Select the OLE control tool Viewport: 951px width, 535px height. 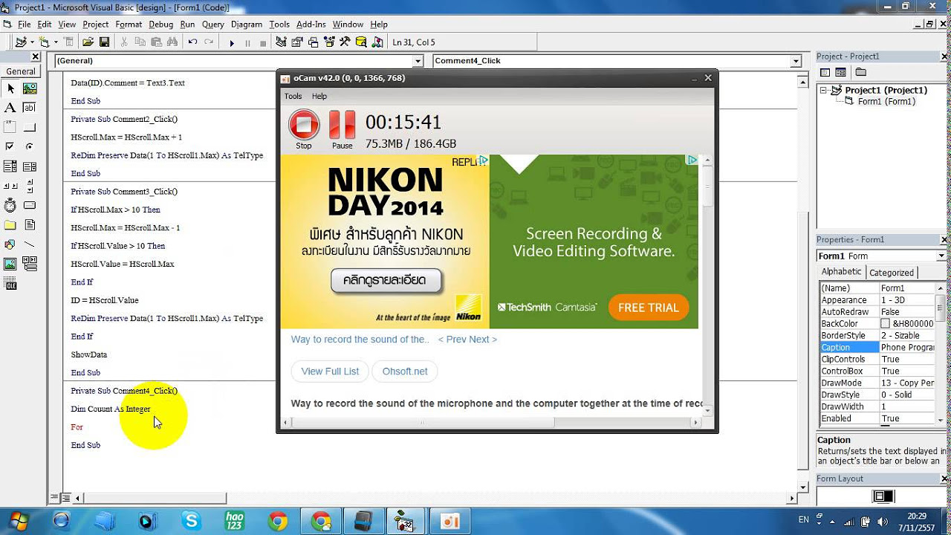coord(10,283)
